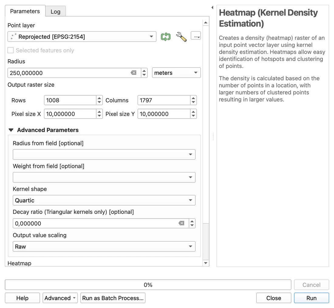Increase Pixel size X with stepper
Image resolution: width=334 pixels, height=308 pixels.
99,112
